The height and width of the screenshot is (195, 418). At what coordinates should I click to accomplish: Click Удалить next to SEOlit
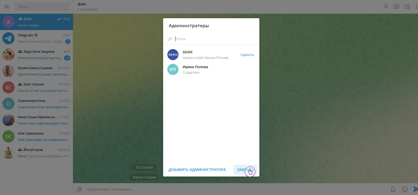click(247, 55)
